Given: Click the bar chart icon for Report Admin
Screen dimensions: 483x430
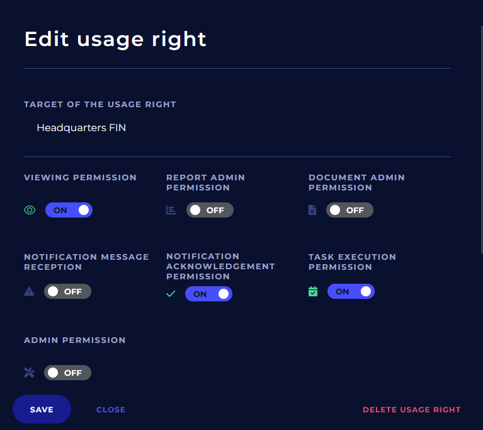Looking at the screenshot, I should (171, 210).
